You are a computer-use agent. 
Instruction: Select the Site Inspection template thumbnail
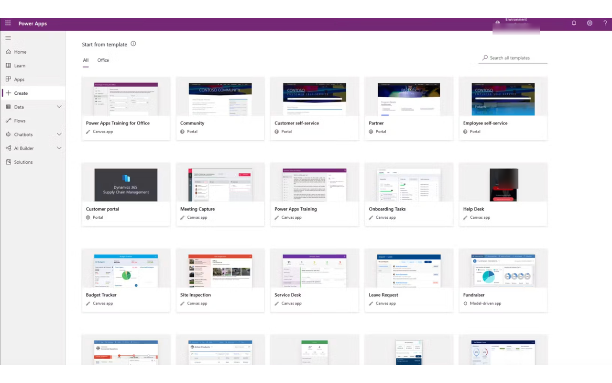[220, 271]
